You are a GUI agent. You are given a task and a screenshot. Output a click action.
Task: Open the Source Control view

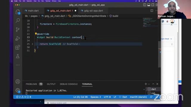[x=18, y=29]
